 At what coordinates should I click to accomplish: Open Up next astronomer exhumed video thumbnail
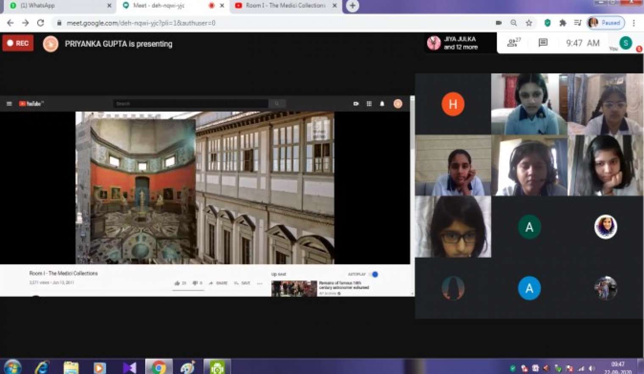[294, 288]
